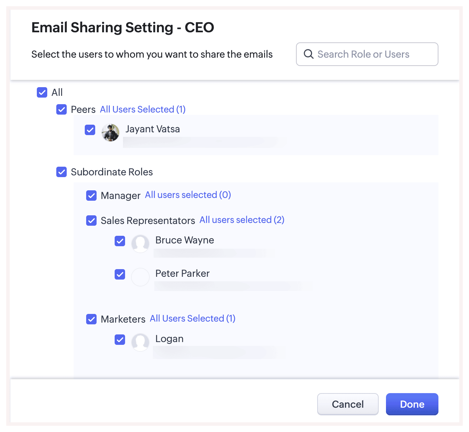
Task: Uncheck the Peers checkbox
Action: tap(61, 109)
